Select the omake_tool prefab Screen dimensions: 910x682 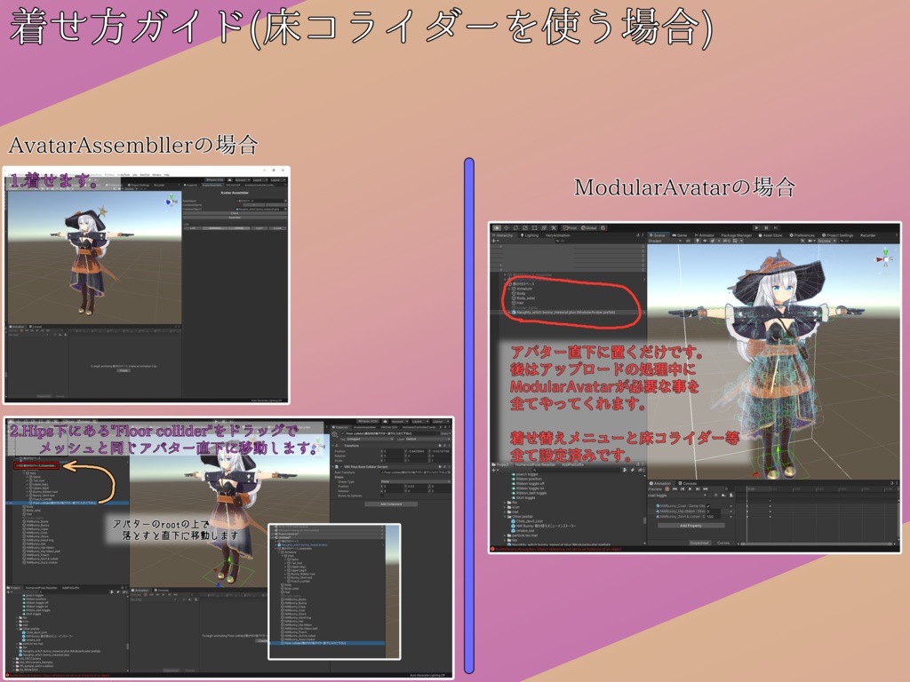coord(522,531)
